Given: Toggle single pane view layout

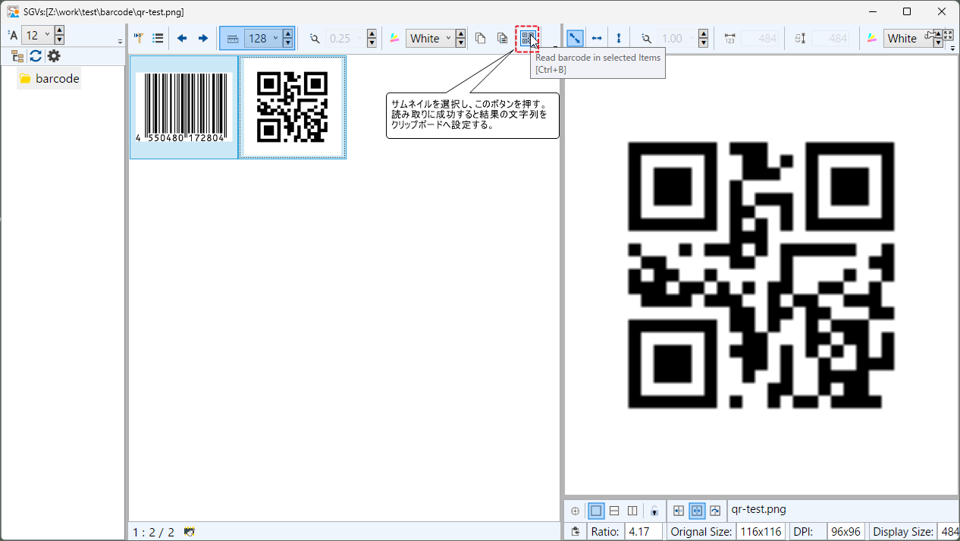Looking at the screenshot, I should (x=596, y=511).
